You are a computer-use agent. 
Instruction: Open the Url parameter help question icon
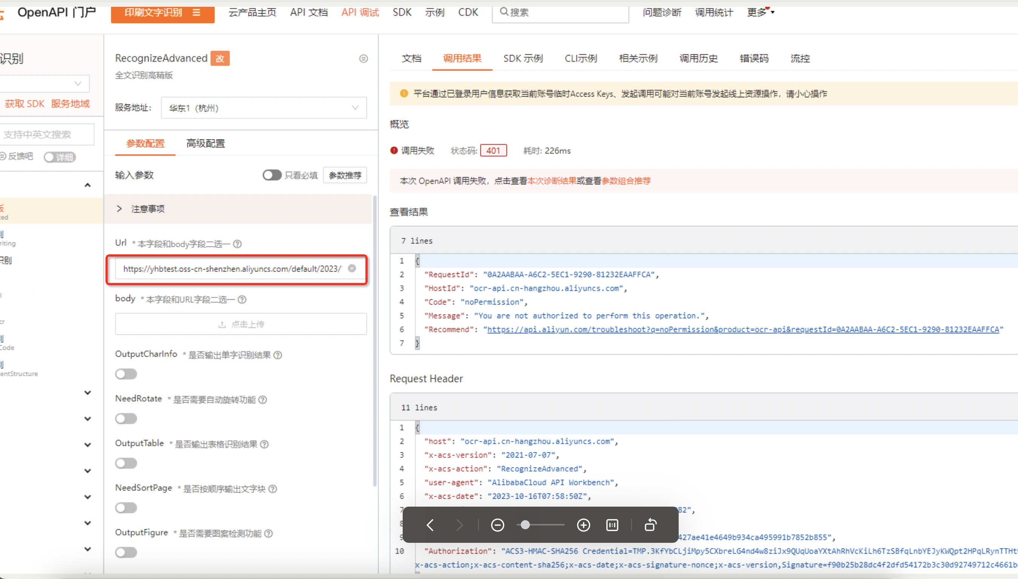coord(238,244)
